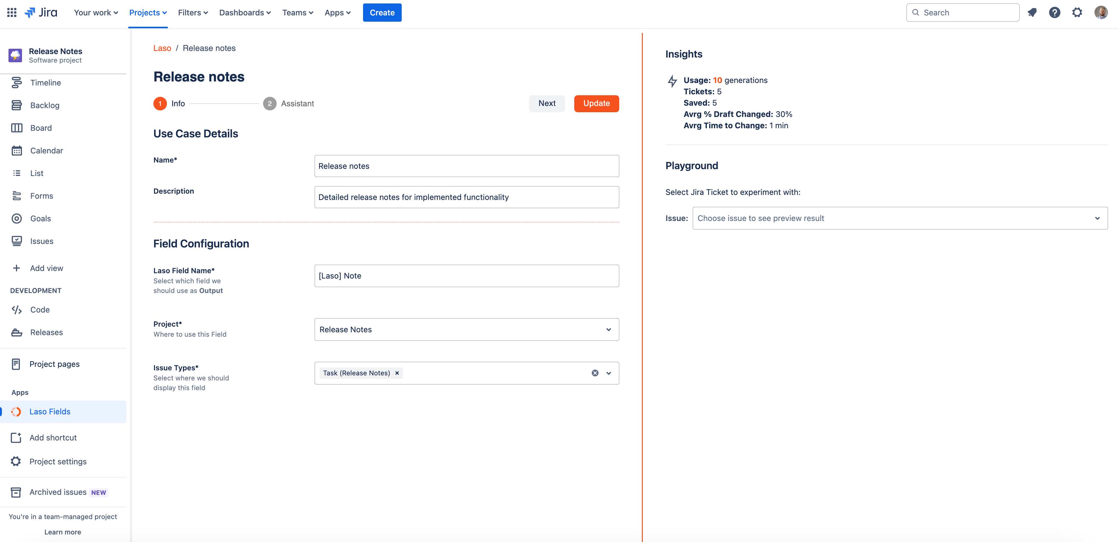Open Goals from the sidebar
The height and width of the screenshot is (542, 1119).
41,218
